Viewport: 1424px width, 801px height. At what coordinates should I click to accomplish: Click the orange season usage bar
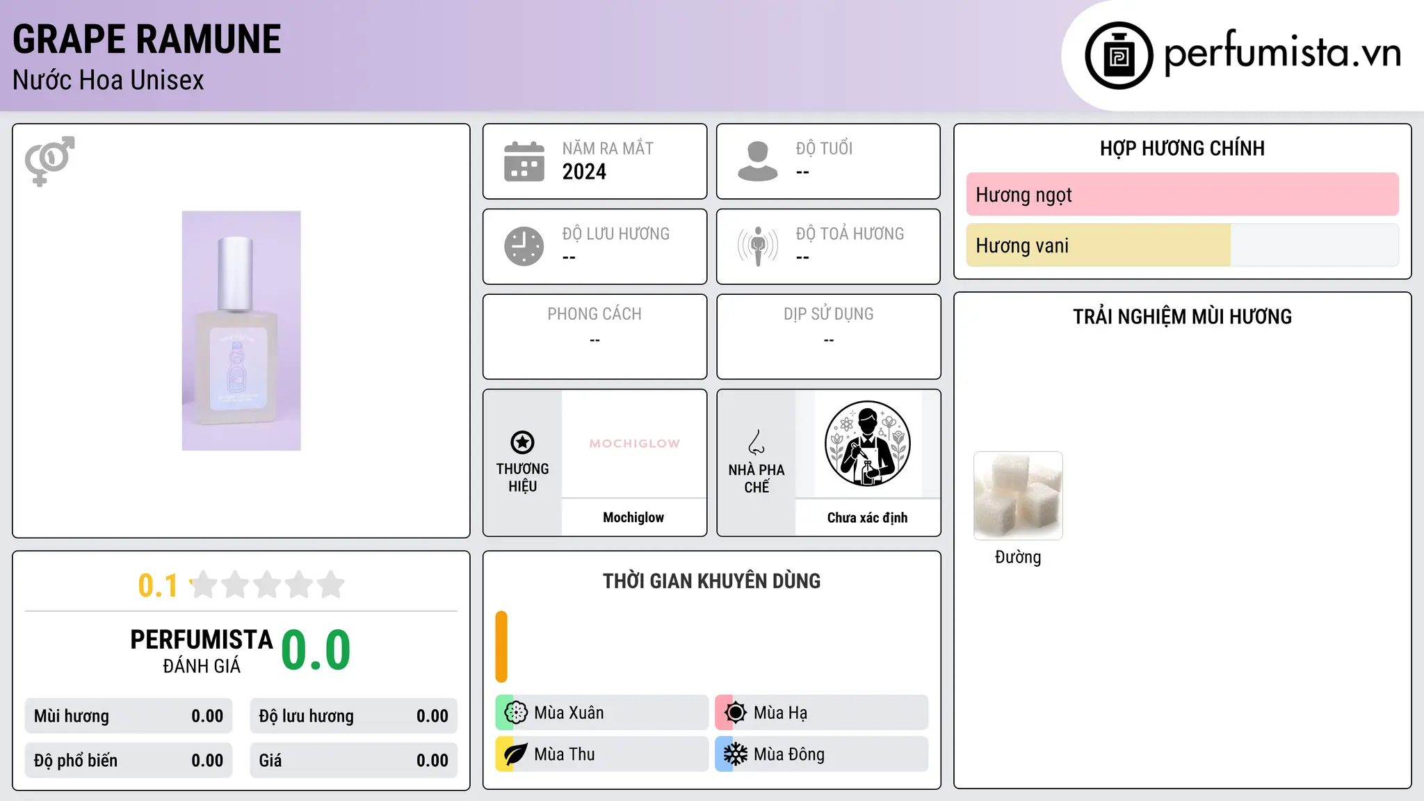pyautogui.click(x=501, y=647)
